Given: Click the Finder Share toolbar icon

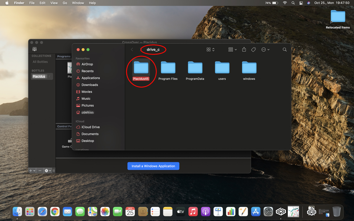Looking at the screenshot, I should [x=244, y=49].
